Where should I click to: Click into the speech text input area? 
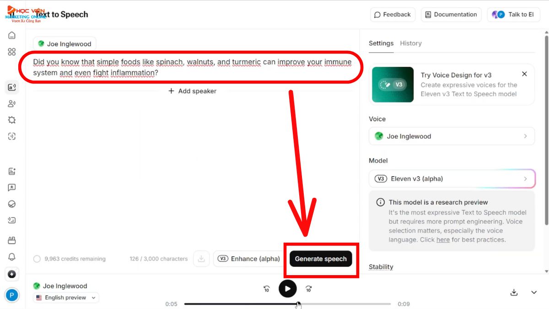(192, 67)
